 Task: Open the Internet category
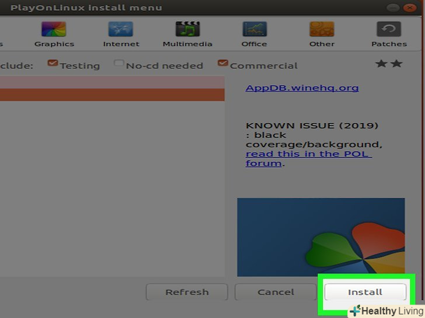click(x=121, y=34)
